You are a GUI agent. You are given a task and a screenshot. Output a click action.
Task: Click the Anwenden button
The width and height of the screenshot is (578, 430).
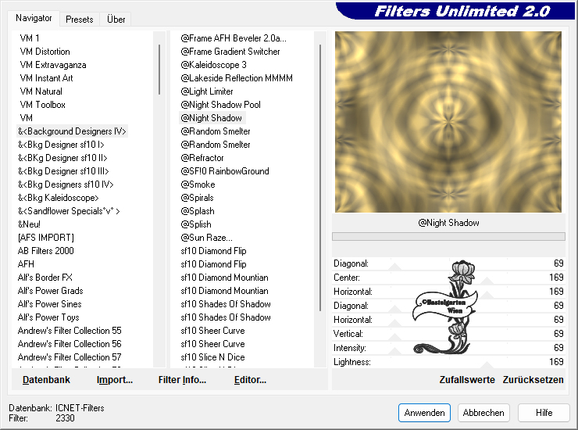(424, 413)
